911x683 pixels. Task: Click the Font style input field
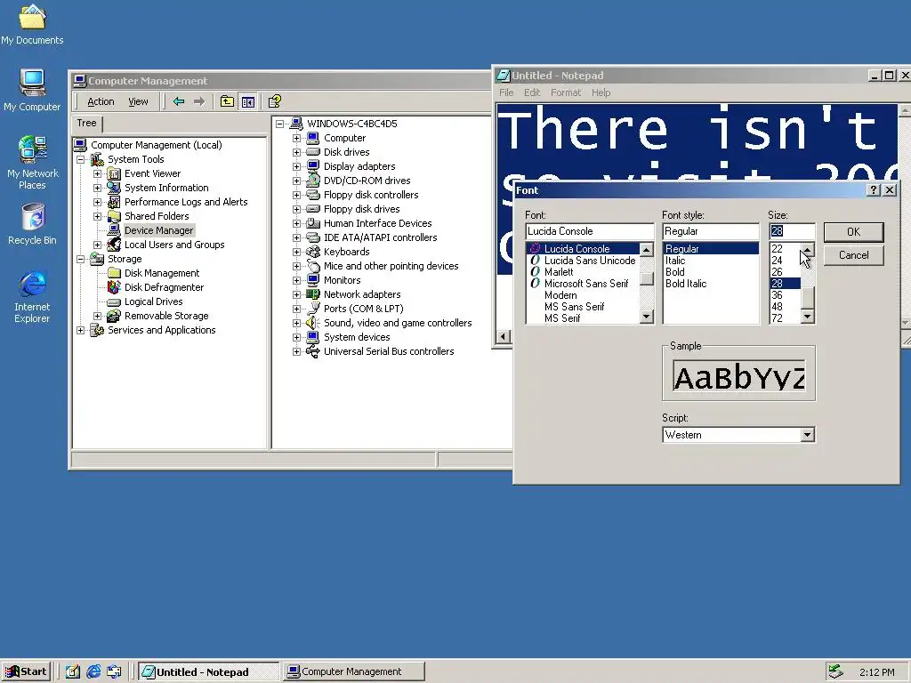[x=710, y=231]
